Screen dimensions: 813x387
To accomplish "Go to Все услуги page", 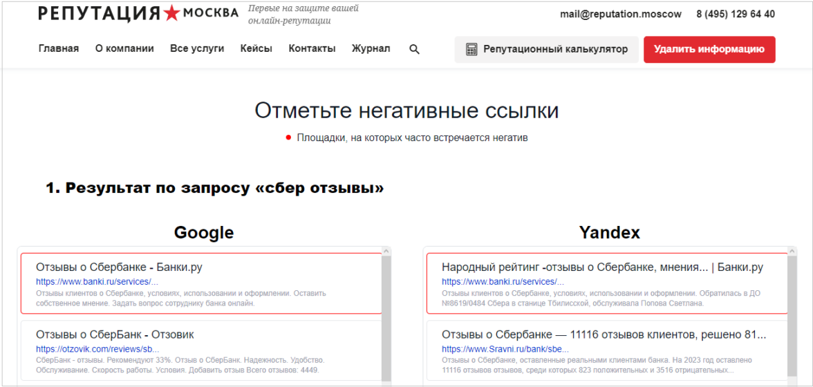I will tap(197, 48).
